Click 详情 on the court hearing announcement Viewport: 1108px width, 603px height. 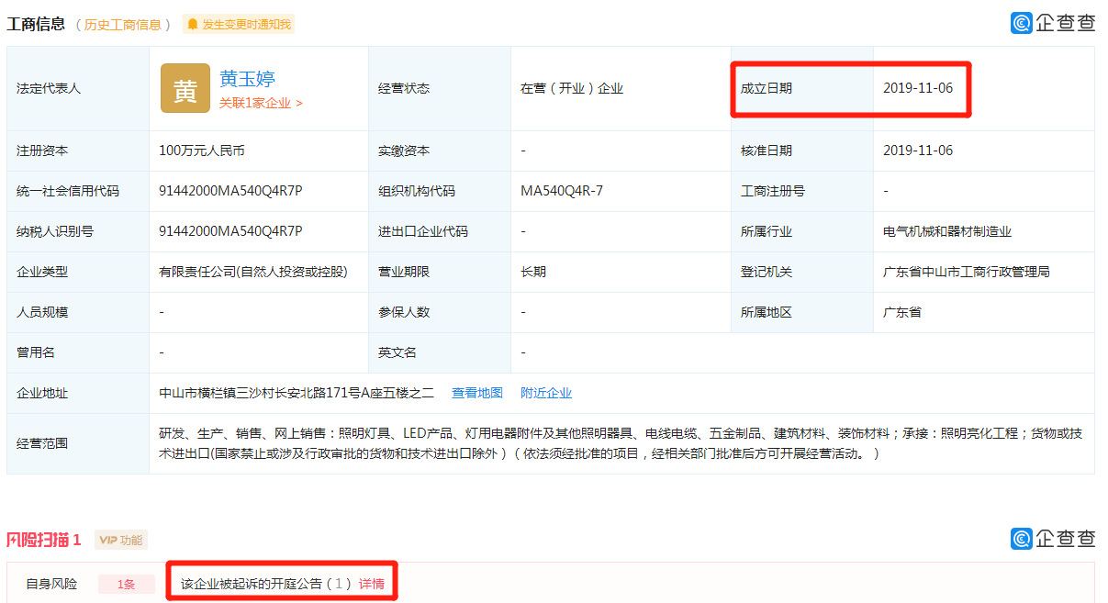point(371,581)
